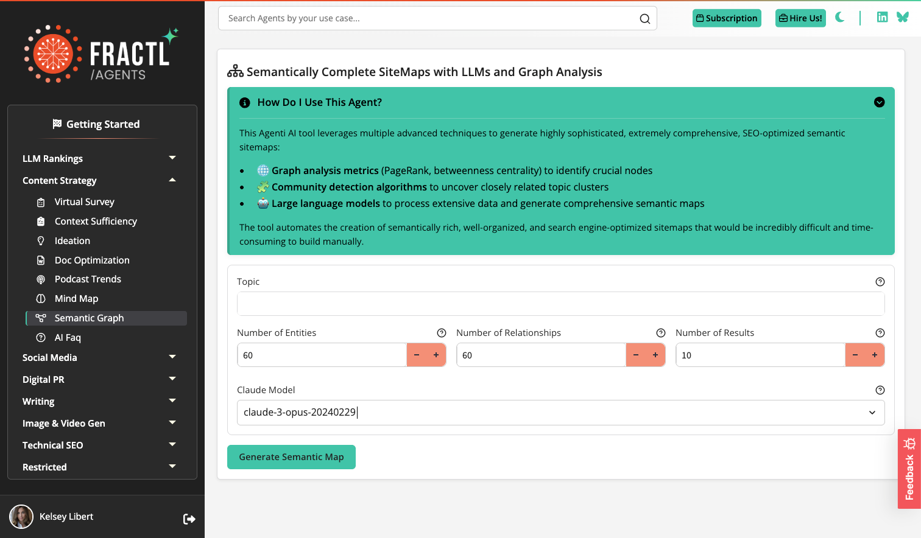Click the Generate Semantic Map button

point(291,457)
